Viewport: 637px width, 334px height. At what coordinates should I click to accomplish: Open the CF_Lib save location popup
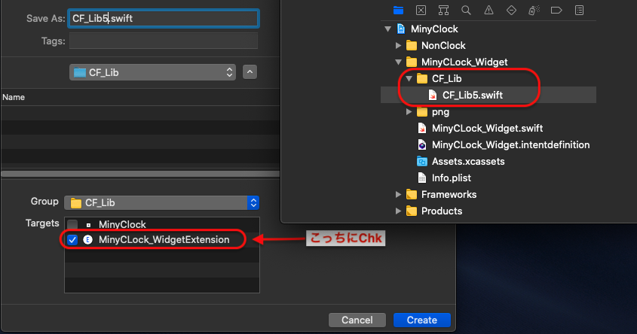(x=152, y=72)
